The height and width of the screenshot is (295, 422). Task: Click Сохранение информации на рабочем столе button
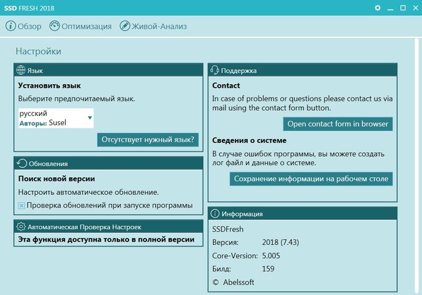click(311, 178)
